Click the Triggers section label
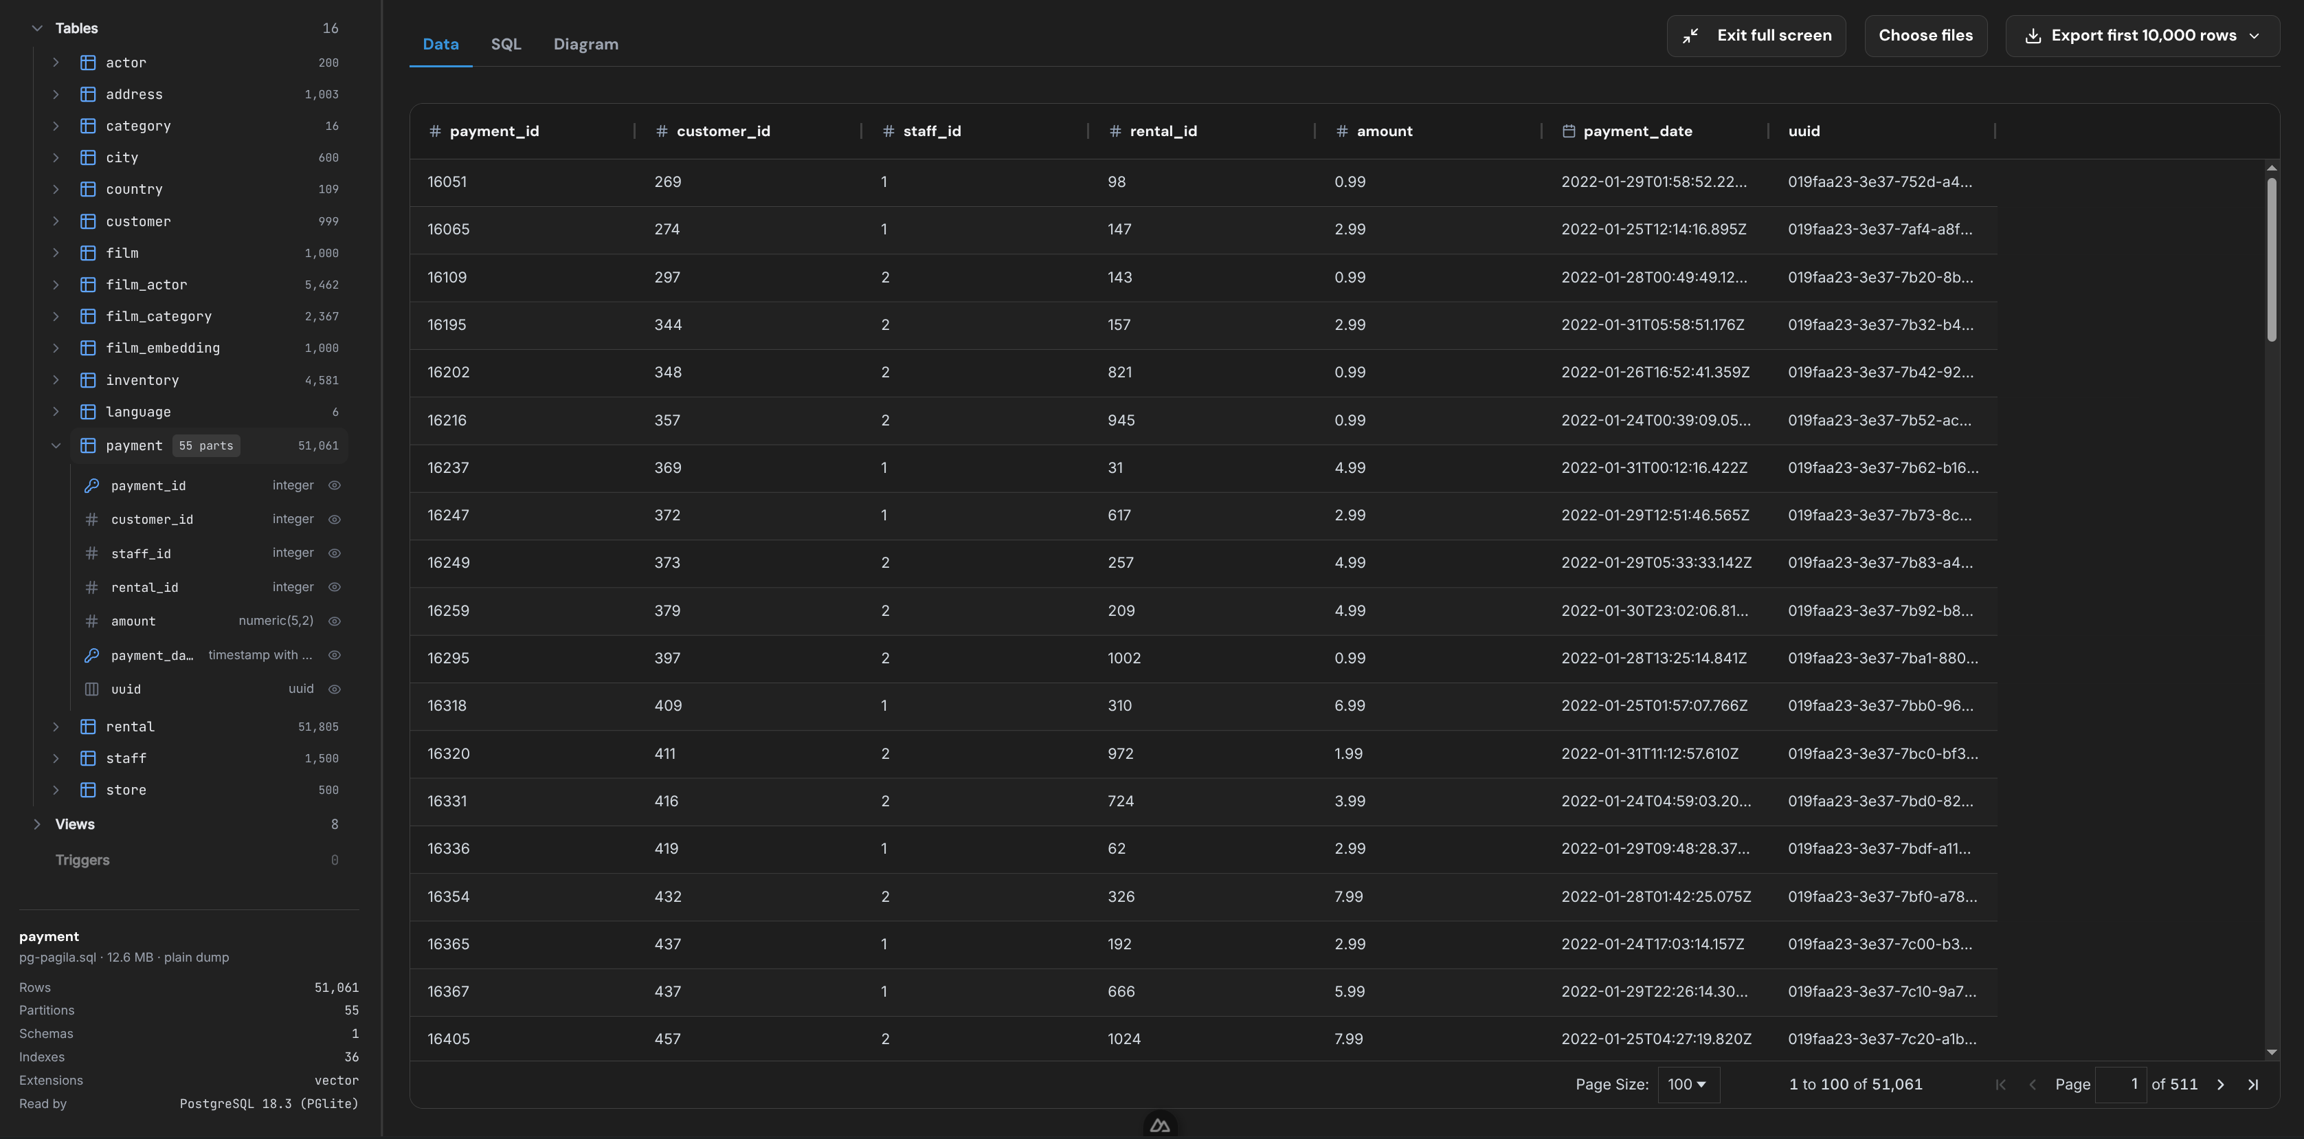 pos(82,860)
